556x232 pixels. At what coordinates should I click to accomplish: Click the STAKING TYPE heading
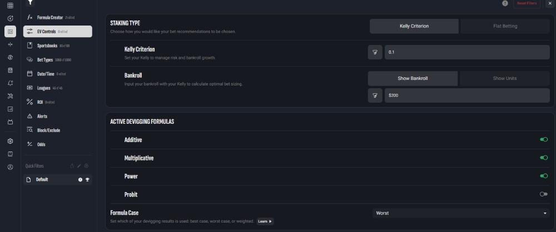[x=125, y=23]
